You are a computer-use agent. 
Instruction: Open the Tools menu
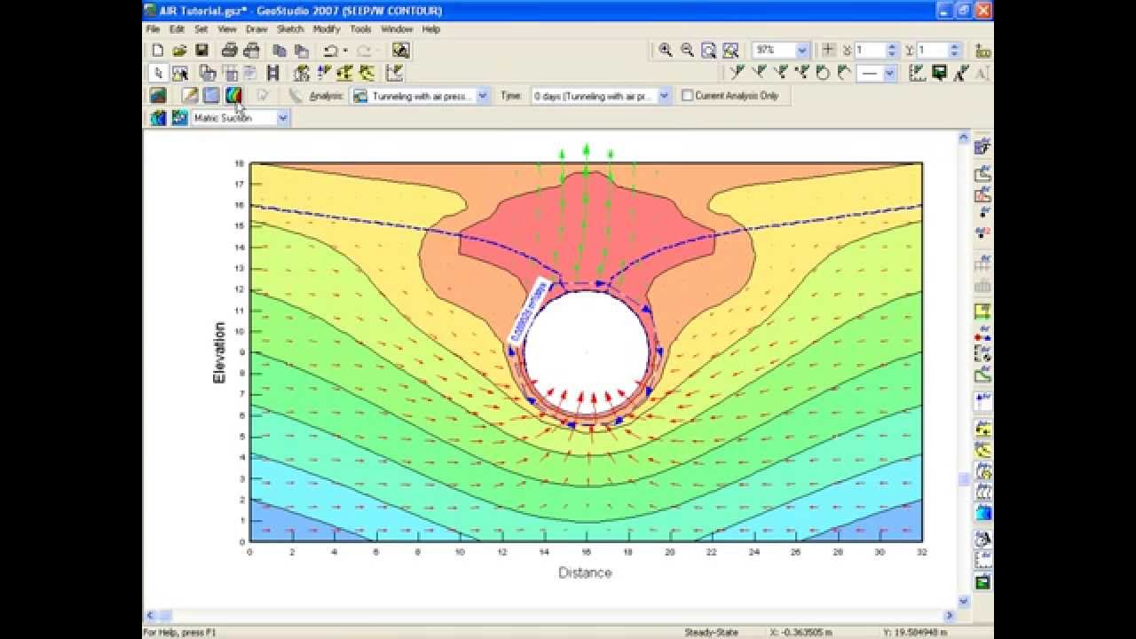[360, 29]
